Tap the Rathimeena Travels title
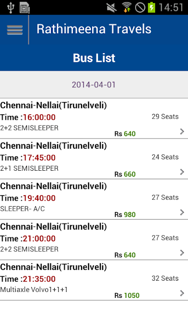The width and height of the screenshot is (188, 314). pos(94,29)
